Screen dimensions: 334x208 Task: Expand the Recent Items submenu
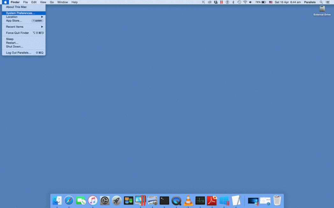click(14, 27)
